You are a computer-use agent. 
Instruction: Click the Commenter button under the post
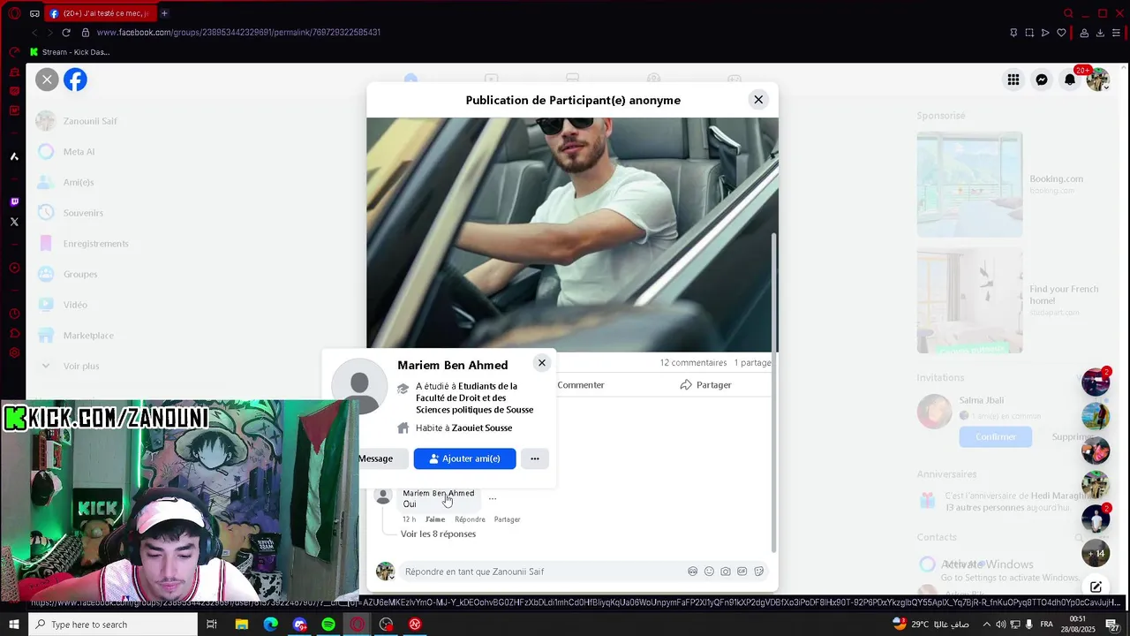(x=580, y=385)
